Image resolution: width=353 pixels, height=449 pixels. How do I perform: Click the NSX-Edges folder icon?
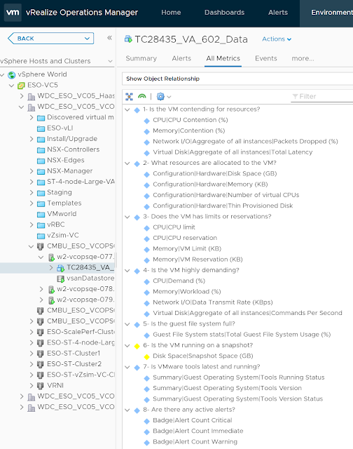click(x=41, y=161)
